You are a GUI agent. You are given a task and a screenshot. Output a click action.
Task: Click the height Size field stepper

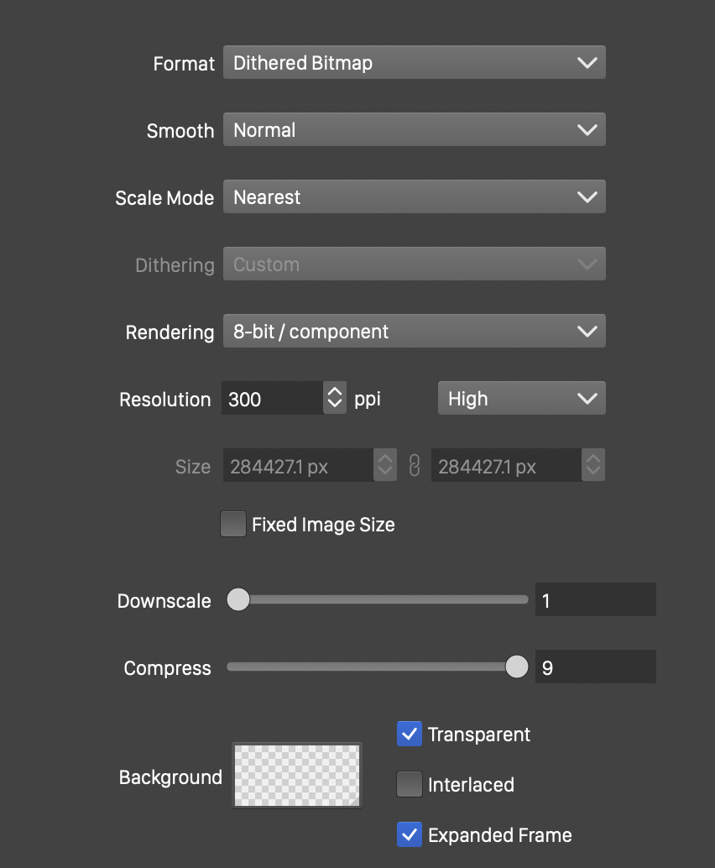[x=593, y=466]
